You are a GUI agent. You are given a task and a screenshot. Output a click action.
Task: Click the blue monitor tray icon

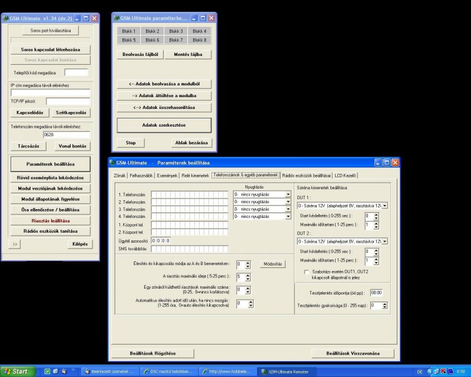click(450, 372)
